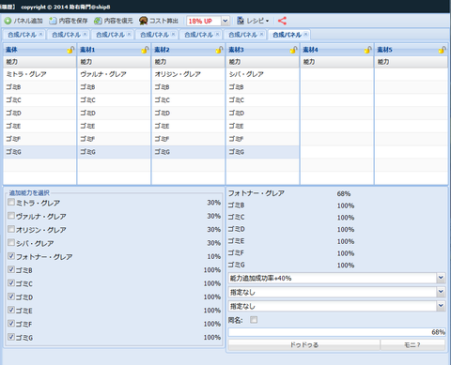Select ゴミD in the 素材2 column
Viewport: 451px width, 365px height.
pyautogui.click(x=188, y=113)
